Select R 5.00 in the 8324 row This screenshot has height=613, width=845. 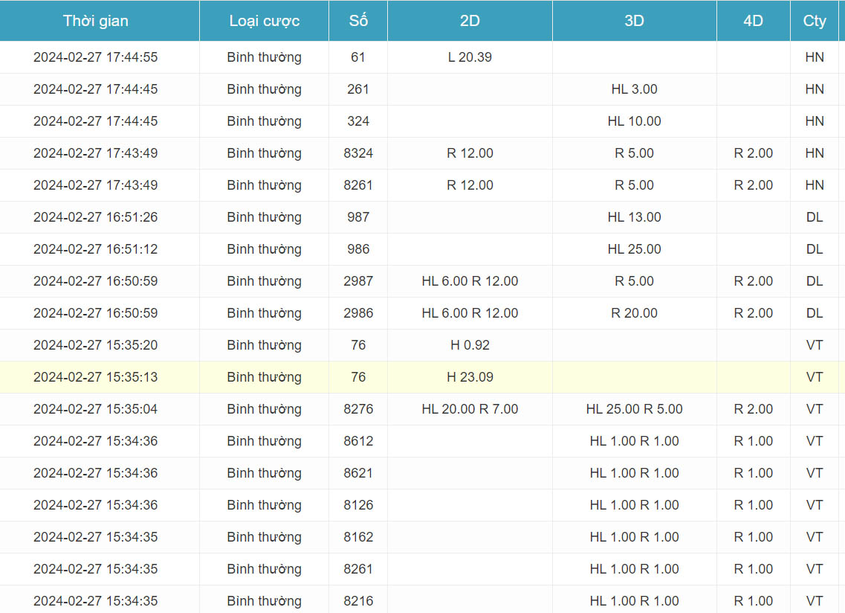point(634,153)
